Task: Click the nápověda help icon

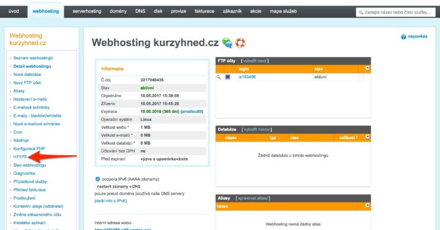Action: click(x=403, y=37)
